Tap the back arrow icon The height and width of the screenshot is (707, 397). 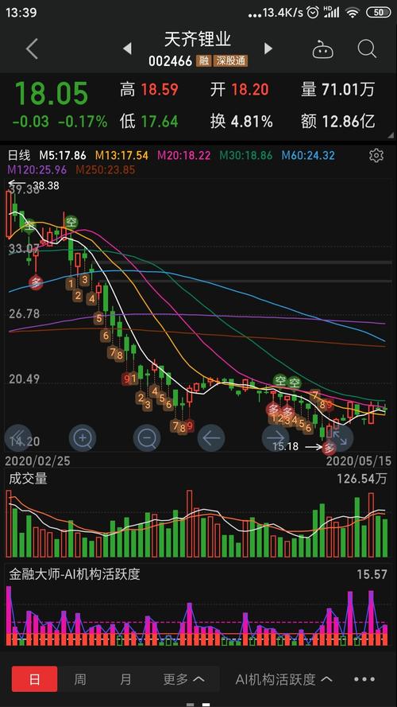(32, 49)
